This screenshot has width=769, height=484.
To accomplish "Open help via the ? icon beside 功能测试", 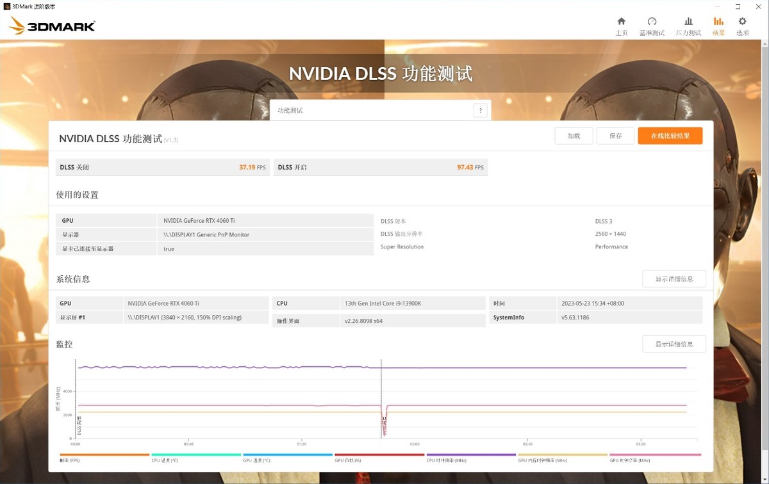I will coord(481,109).
